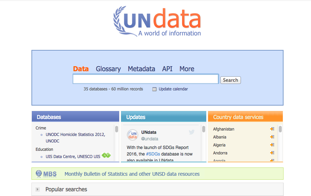Image resolution: width=311 pixels, height=196 pixels.
Task: Select Afghanistan in Country data services
Action: [224, 129]
